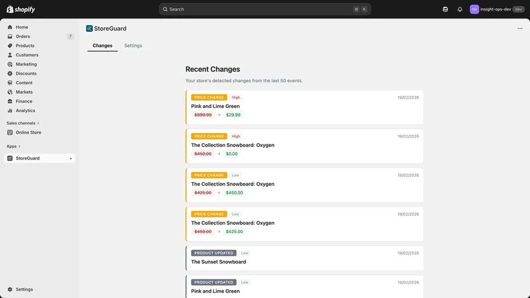This screenshot has width=530, height=298.
Task: Click The Sunset Snowboard title
Action: coord(219,262)
